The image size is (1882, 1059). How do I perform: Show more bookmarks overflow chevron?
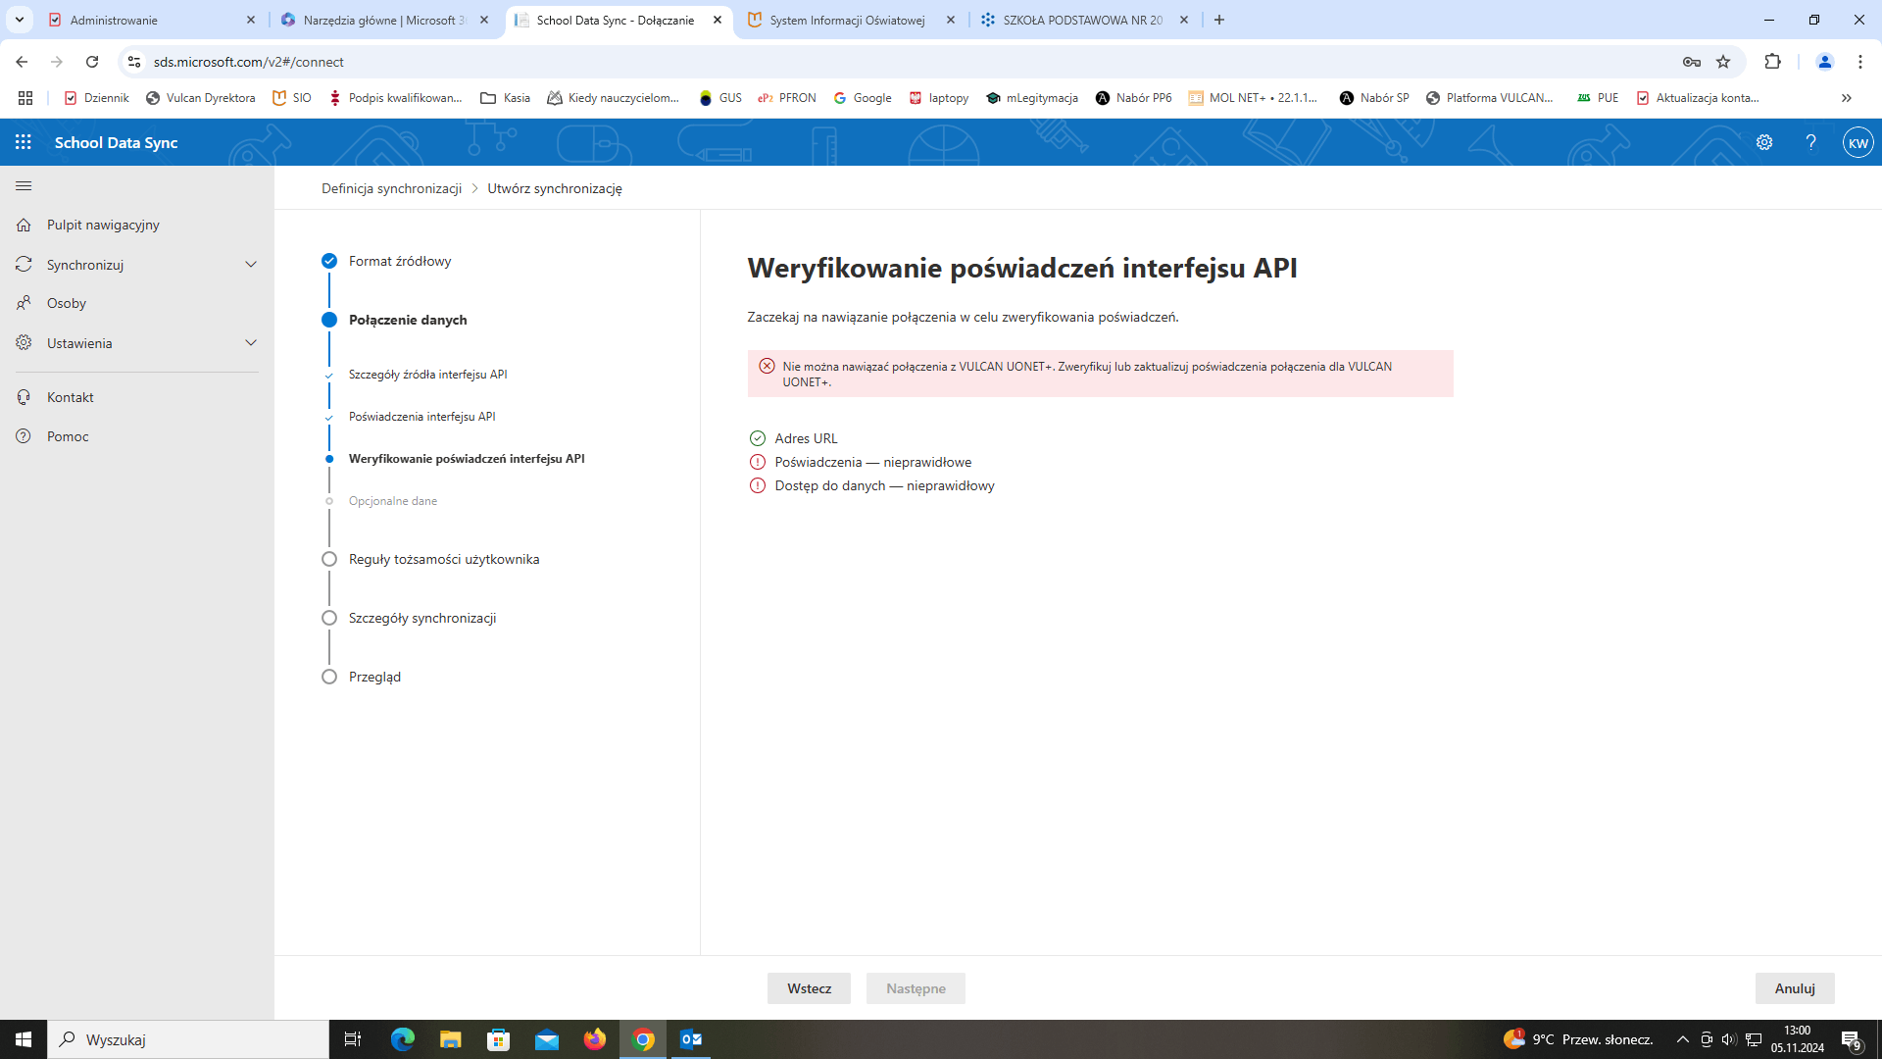tap(1847, 98)
